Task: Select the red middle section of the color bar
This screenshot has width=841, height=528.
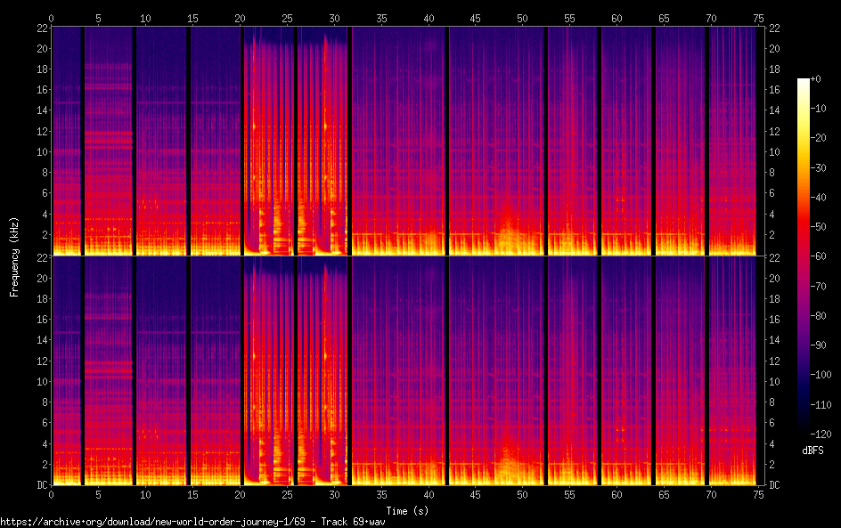Action: point(804,240)
